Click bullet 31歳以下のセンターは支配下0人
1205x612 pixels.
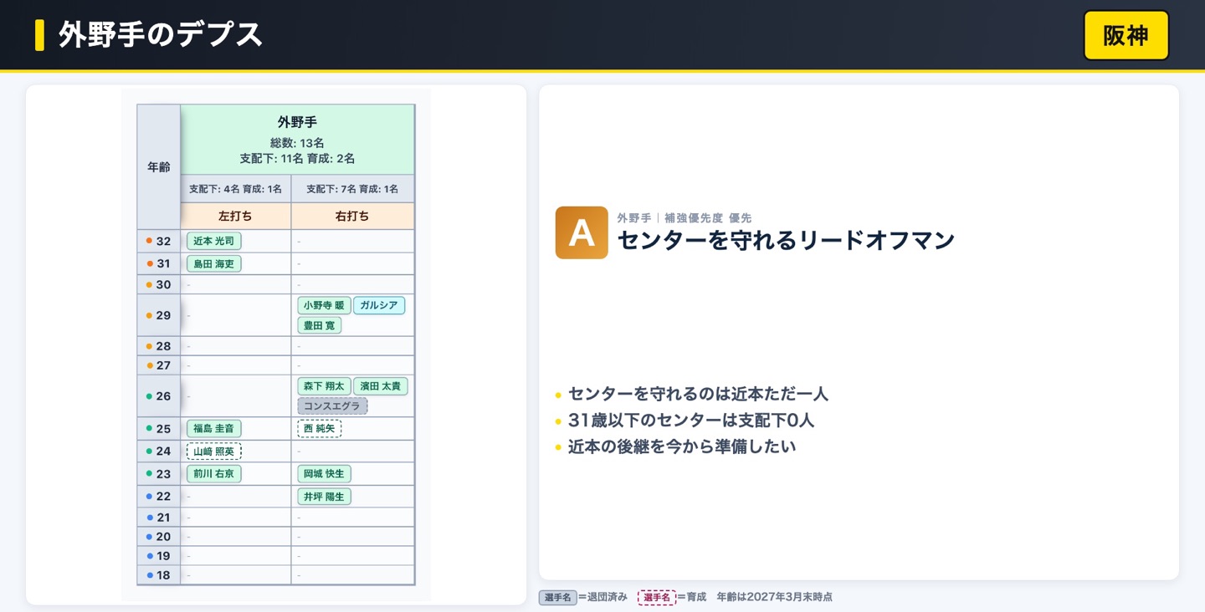(691, 421)
